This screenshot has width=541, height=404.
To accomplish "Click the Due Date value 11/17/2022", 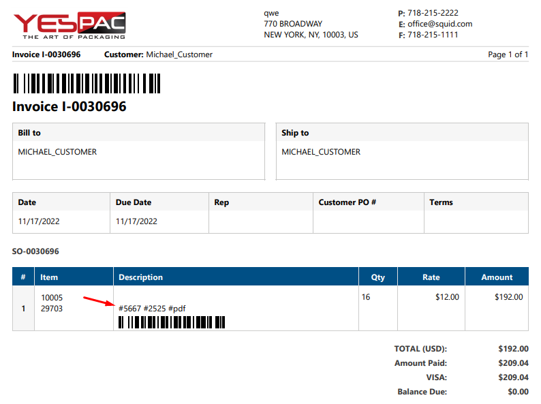I will [x=136, y=221].
